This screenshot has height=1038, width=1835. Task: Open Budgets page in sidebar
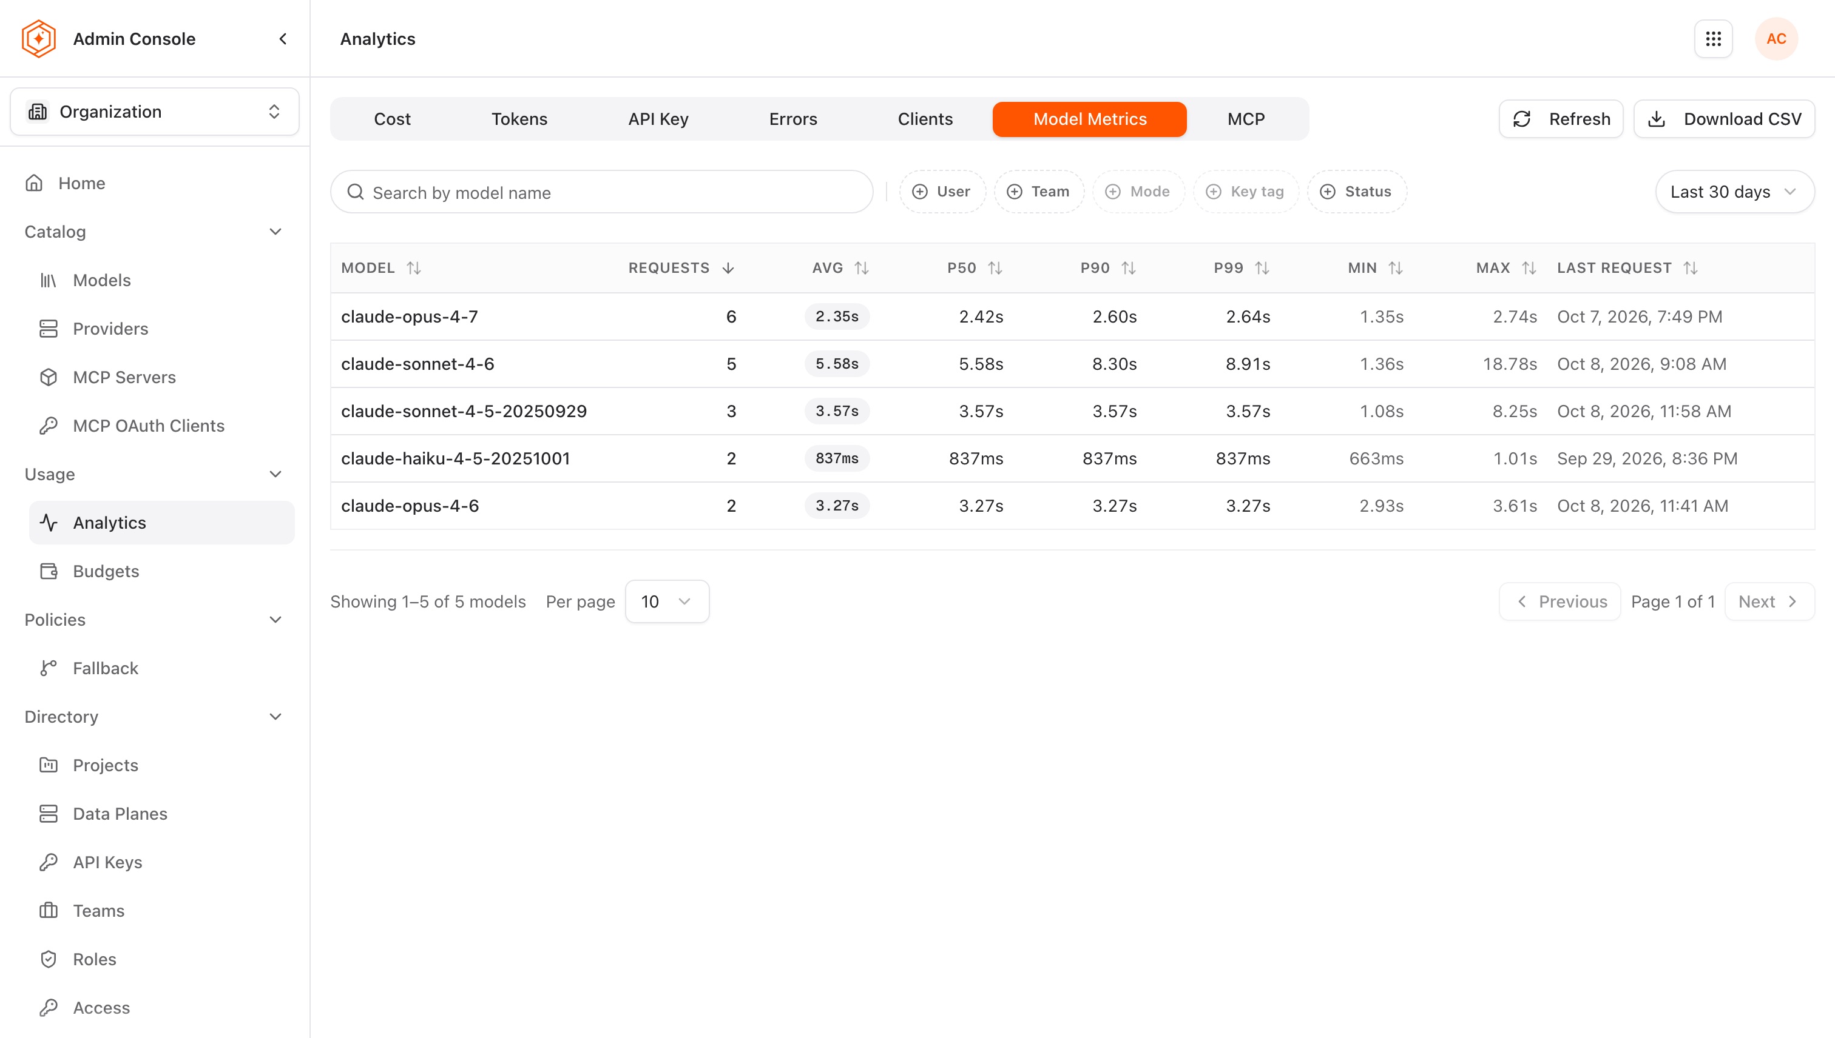click(161, 571)
